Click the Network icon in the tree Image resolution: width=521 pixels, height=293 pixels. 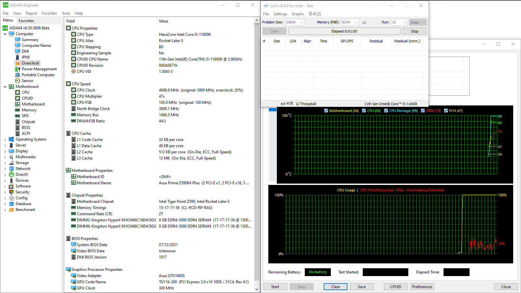(x=11, y=169)
